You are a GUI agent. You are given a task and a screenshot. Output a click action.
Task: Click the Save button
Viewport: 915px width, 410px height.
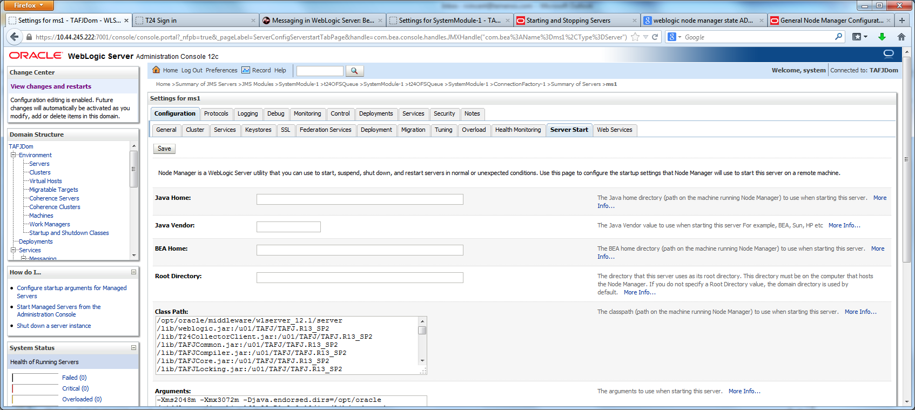[x=164, y=149]
